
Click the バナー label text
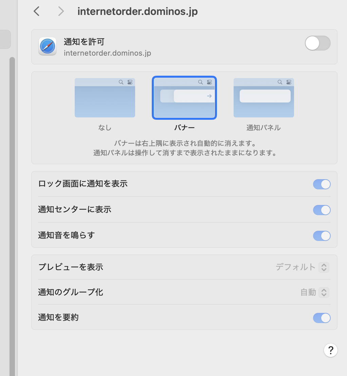pos(184,128)
